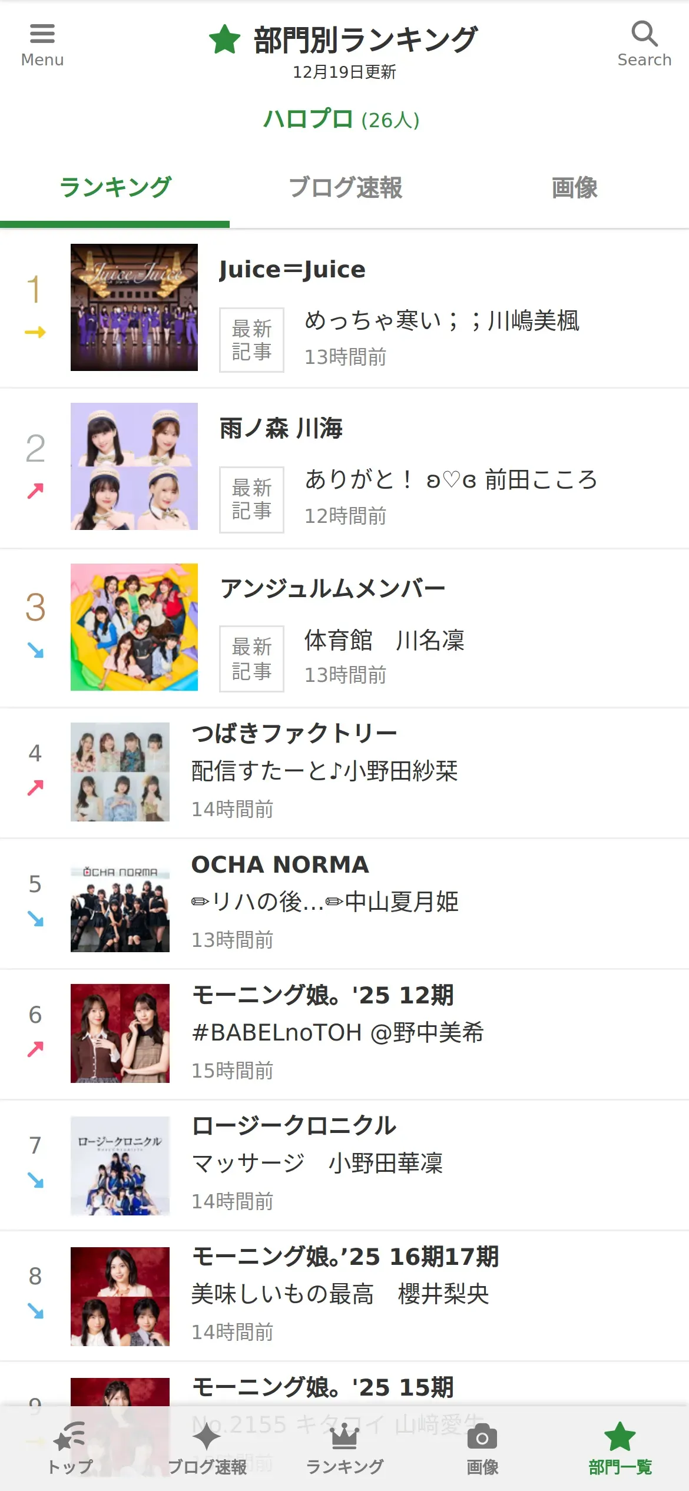Open 美味しいもの最高 櫻井梨央 post
The image size is (689, 1491).
pyautogui.click(x=340, y=1294)
